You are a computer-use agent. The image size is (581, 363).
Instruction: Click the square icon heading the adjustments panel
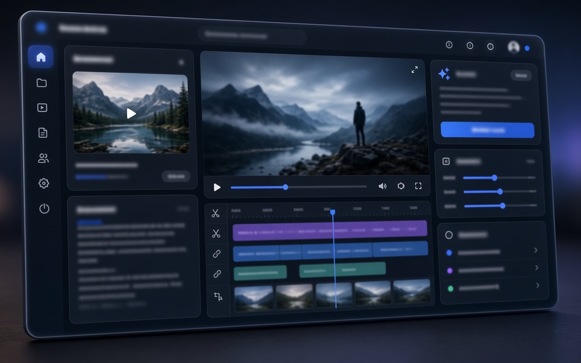click(x=446, y=161)
